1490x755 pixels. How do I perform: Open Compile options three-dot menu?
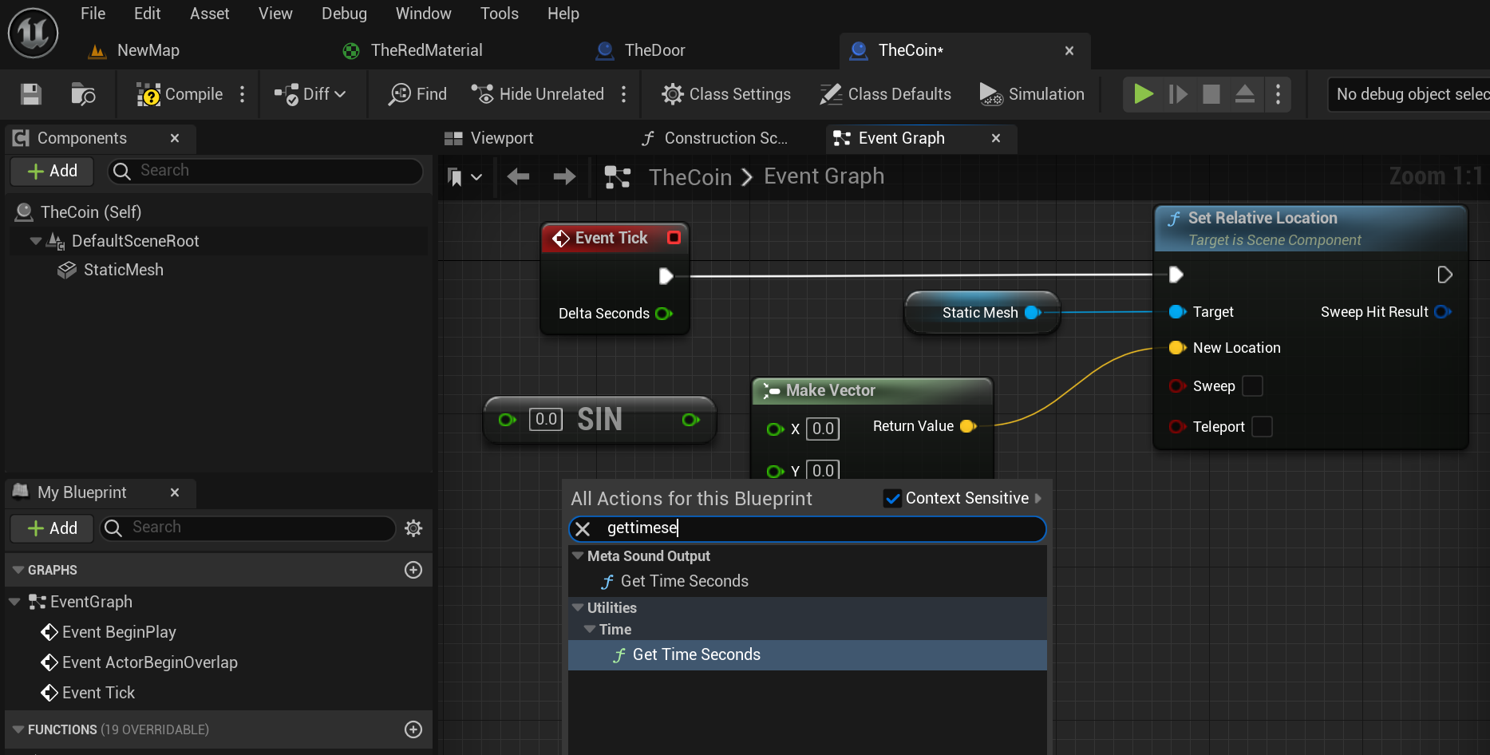tap(243, 94)
